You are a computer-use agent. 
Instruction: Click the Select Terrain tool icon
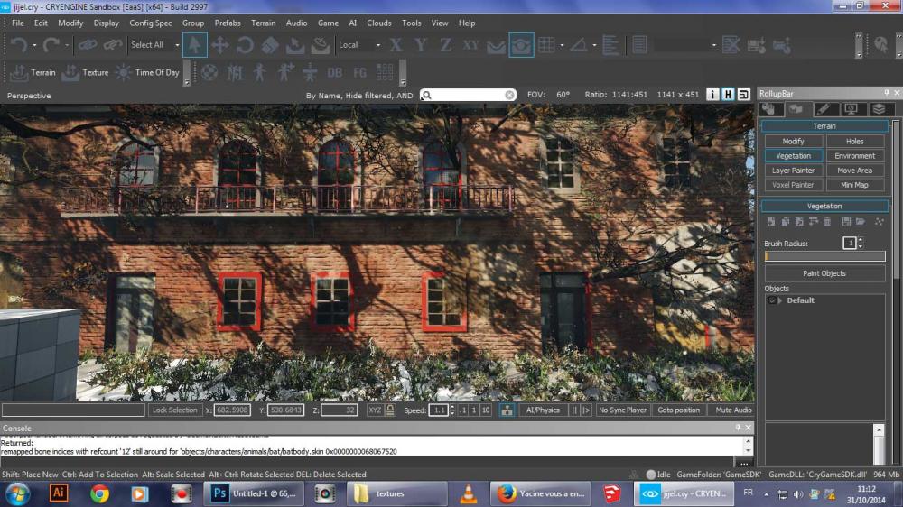click(x=295, y=45)
